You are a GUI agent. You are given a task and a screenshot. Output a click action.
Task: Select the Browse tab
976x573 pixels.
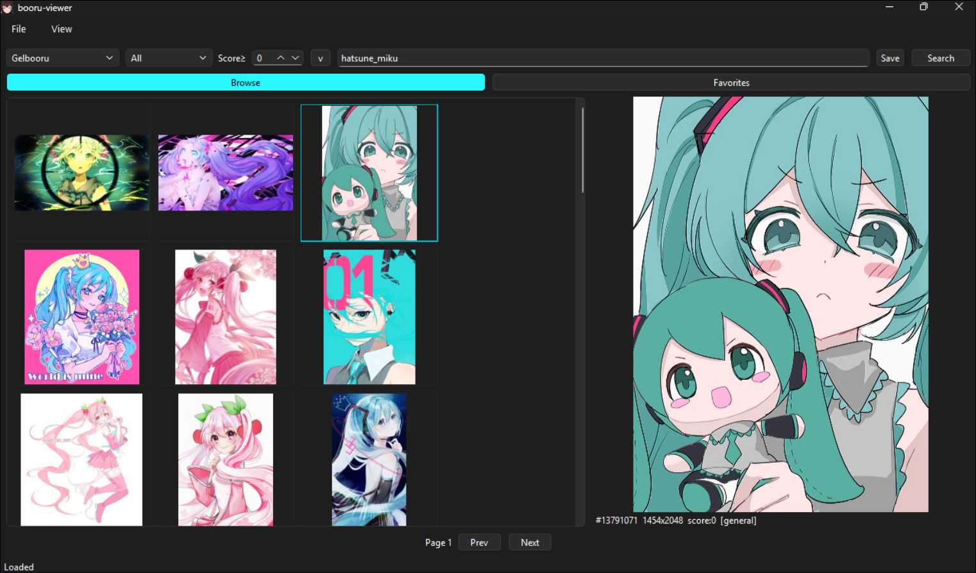[x=246, y=82]
